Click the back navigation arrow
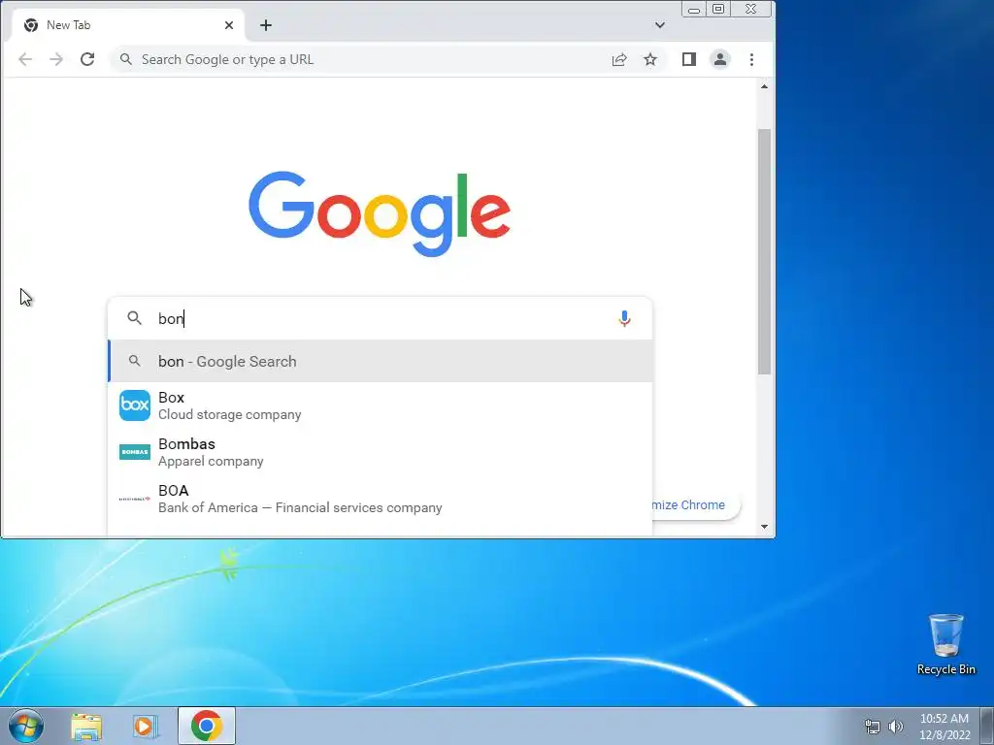The width and height of the screenshot is (994, 745). (24, 59)
